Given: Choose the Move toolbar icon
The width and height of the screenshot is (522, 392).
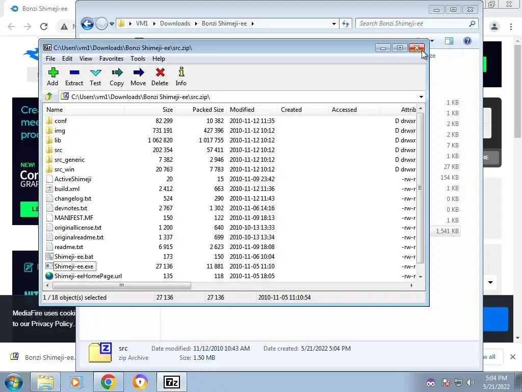Looking at the screenshot, I should point(138,77).
